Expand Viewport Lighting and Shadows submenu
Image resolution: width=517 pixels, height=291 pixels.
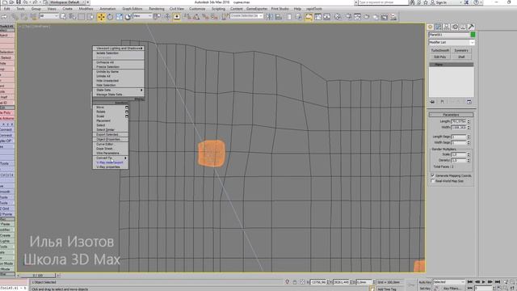point(119,48)
